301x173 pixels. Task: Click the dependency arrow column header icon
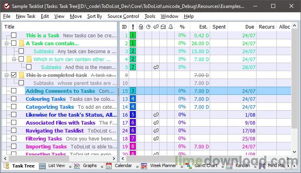tap(156, 27)
